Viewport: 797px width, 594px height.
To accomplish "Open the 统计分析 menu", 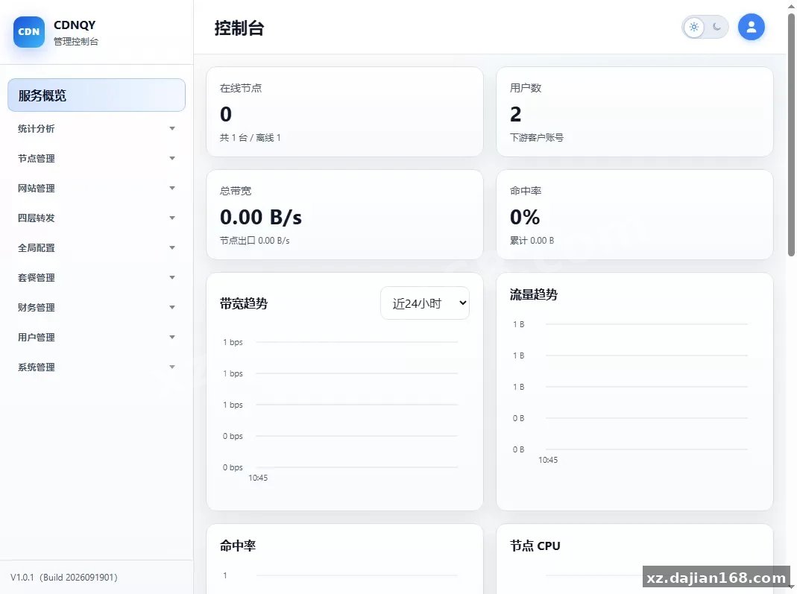I will (97, 128).
